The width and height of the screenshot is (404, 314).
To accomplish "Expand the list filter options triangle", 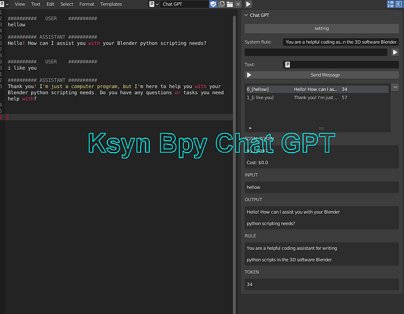I will (x=250, y=128).
